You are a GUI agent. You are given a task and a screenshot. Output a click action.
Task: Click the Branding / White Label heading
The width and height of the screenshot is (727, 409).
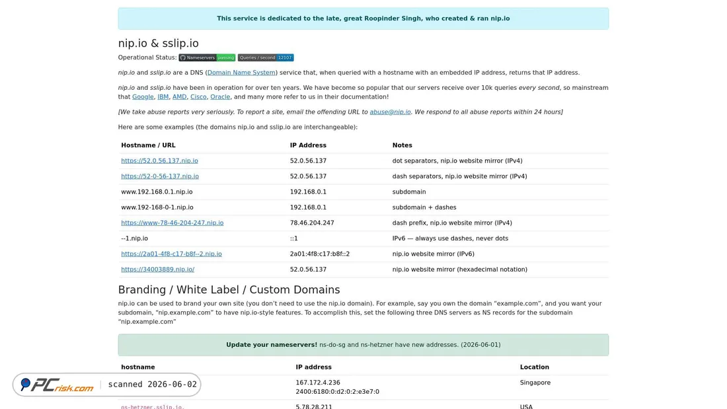tap(229, 290)
